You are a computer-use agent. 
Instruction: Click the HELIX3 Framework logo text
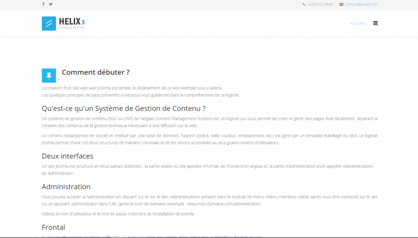tap(72, 23)
